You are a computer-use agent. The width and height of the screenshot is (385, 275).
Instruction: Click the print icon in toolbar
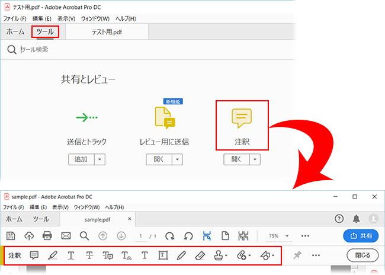[47, 236]
